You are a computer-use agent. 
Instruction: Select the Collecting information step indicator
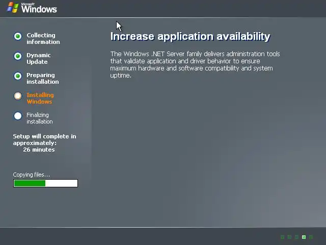pyautogui.click(x=18, y=36)
